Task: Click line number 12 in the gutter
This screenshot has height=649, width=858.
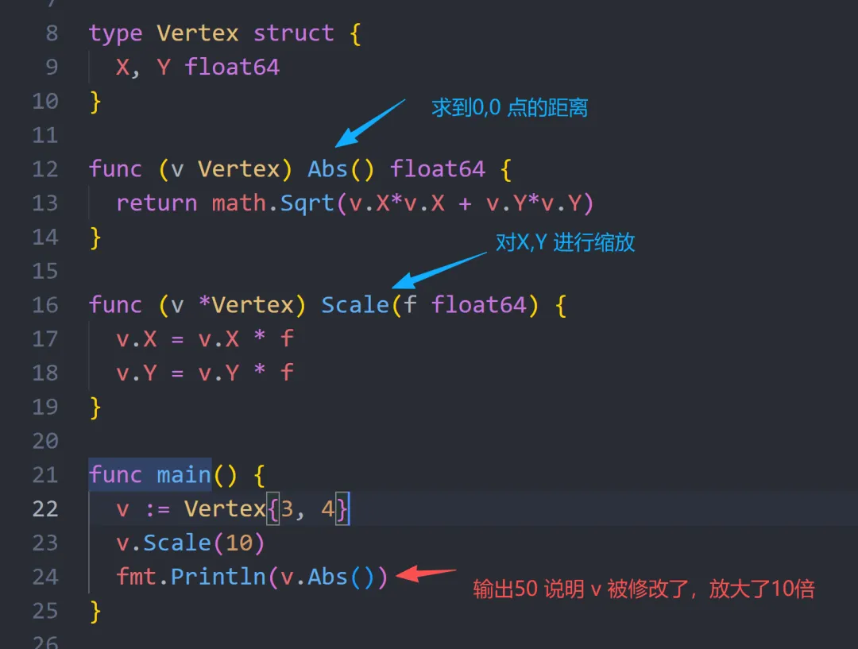Action: (45, 169)
